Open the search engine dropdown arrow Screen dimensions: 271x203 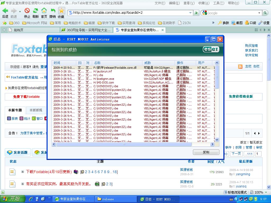point(259,13)
